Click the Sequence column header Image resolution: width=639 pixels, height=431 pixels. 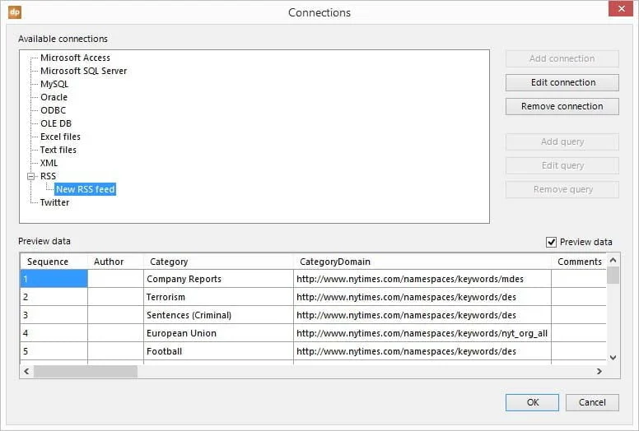pyautogui.click(x=54, y=262)
